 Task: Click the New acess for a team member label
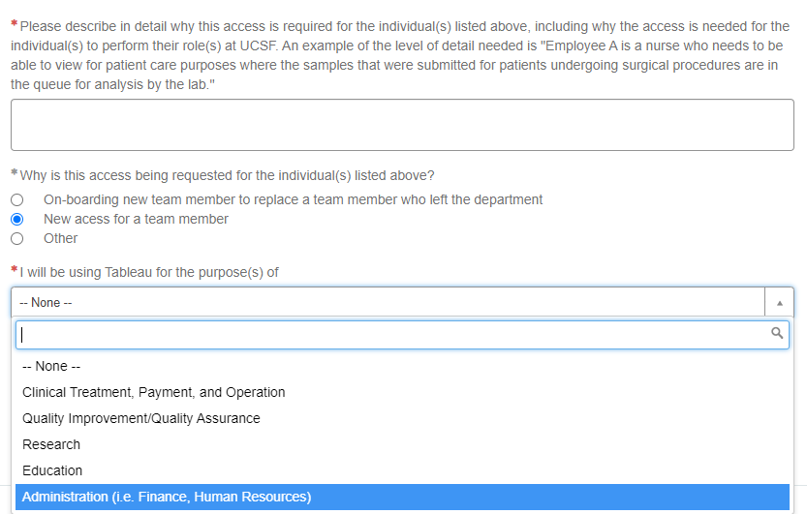pyautogui.click(x=136, y=219)
